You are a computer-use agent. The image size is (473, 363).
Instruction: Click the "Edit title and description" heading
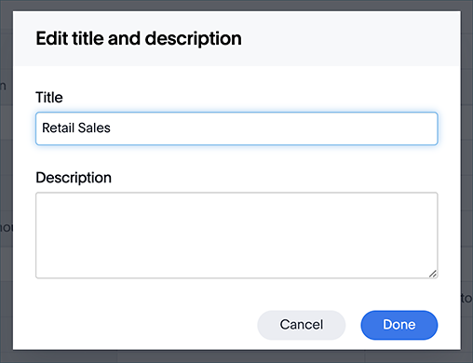139,39
